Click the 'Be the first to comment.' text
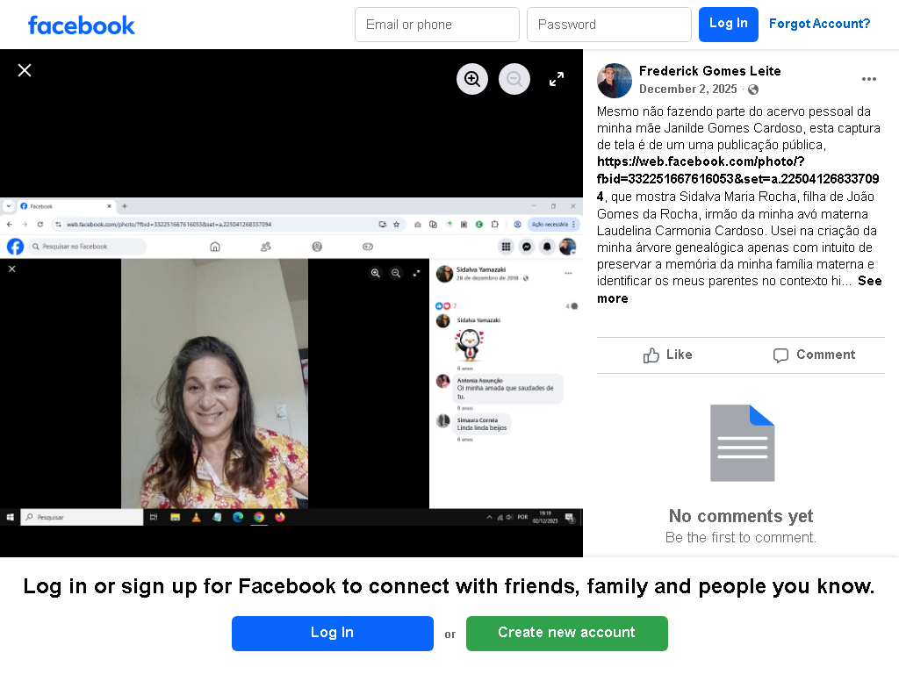The height and width of the screenshot is (674, 899). [741, 538]
